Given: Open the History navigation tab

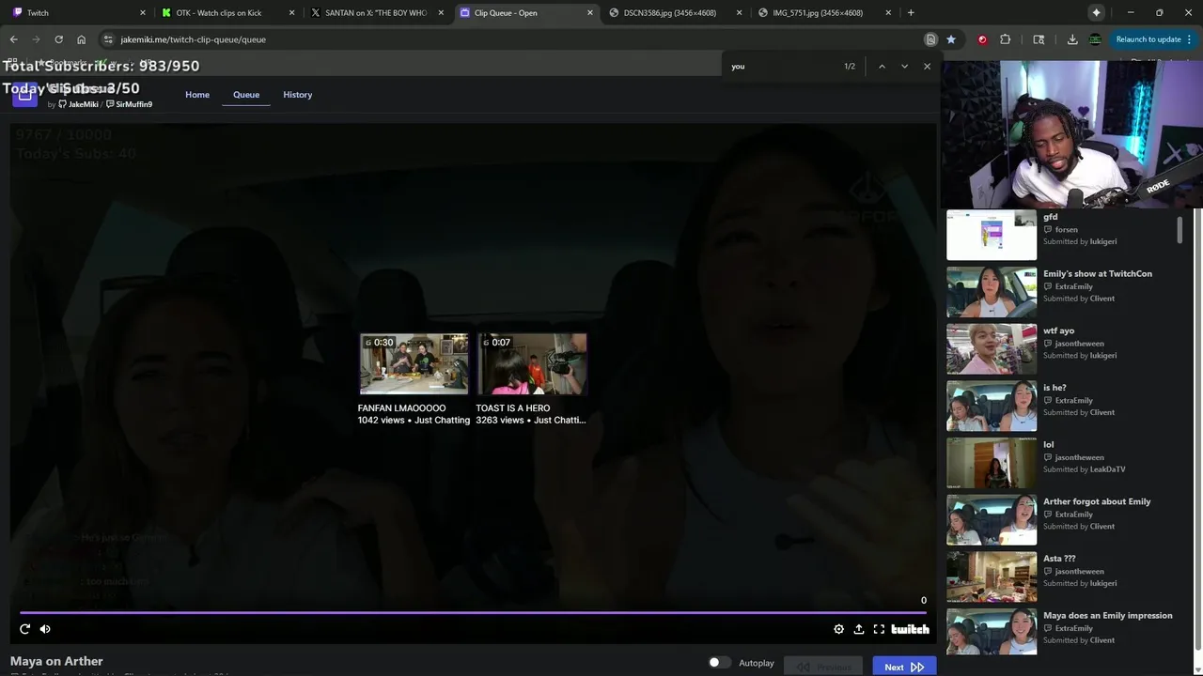Looking at the screenshot, I should (x=298, y=95).
